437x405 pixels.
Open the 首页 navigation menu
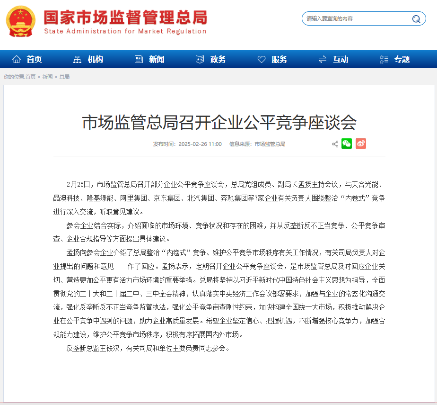point(34,59)
